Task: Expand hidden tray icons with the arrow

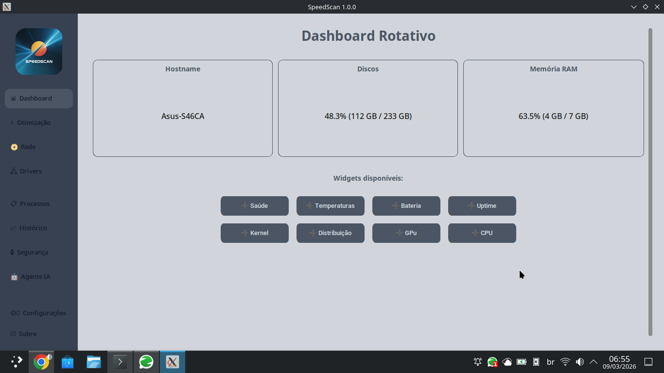Action: (x=594, y=361)
